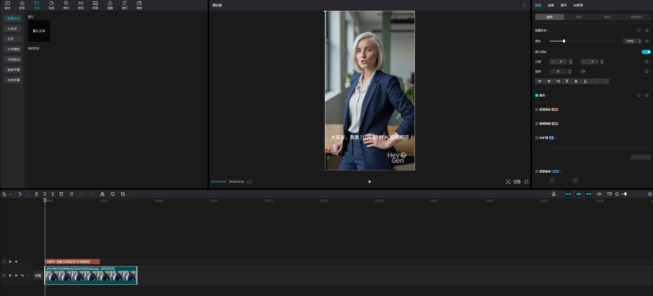
Task: Open the select tool dropdown arrow in timeline toolbar
Action: (x=10, y=194)
